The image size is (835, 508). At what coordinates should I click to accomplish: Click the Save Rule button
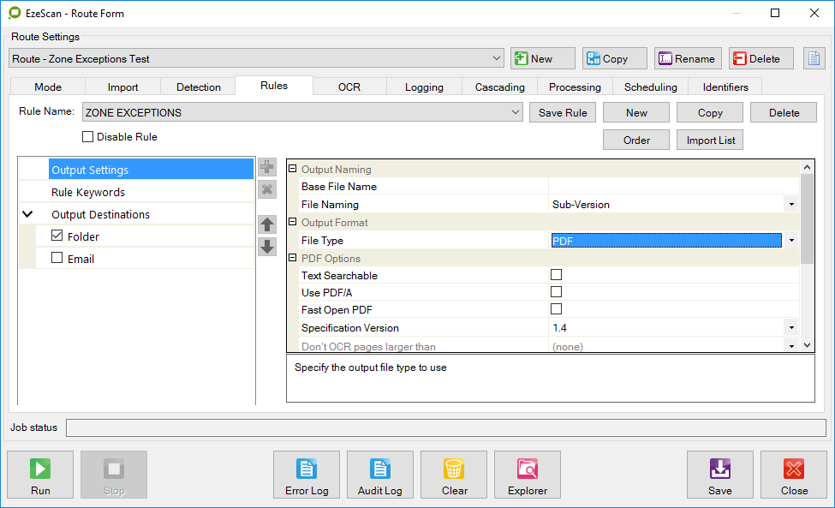(x=563, y=113)
